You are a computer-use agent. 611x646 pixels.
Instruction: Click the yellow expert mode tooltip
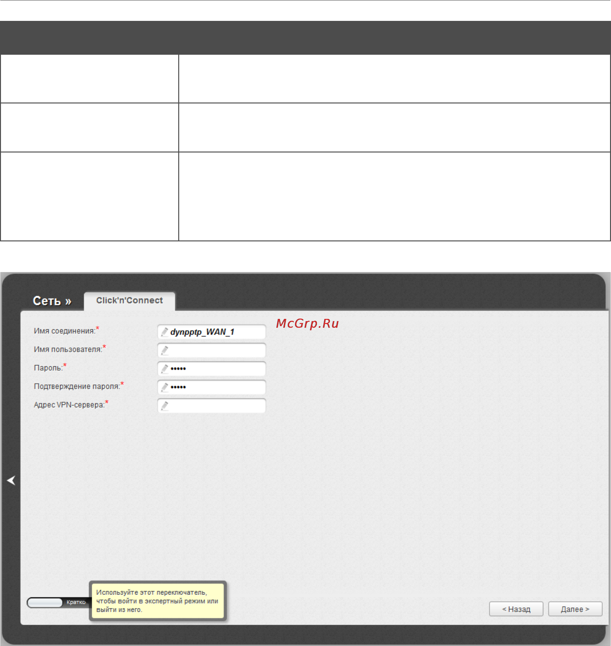click(158, 601)
